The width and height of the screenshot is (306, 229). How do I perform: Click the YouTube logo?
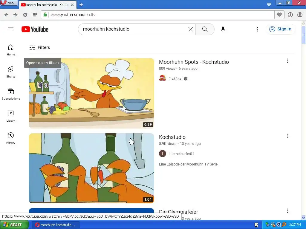(35, 29)
